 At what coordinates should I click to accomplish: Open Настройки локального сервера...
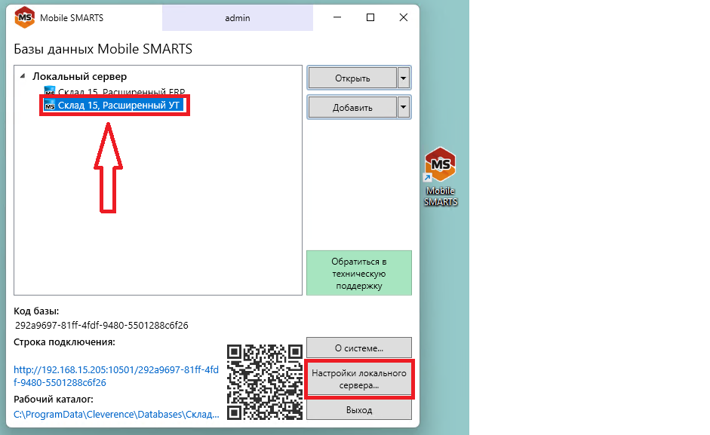point(359,379)
